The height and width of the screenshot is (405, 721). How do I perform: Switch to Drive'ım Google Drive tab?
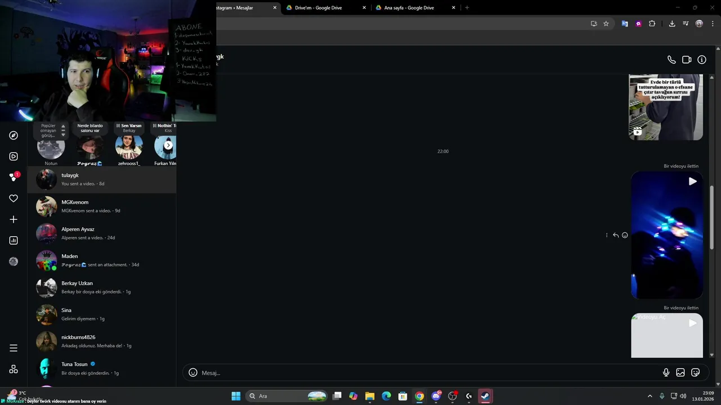326,8
